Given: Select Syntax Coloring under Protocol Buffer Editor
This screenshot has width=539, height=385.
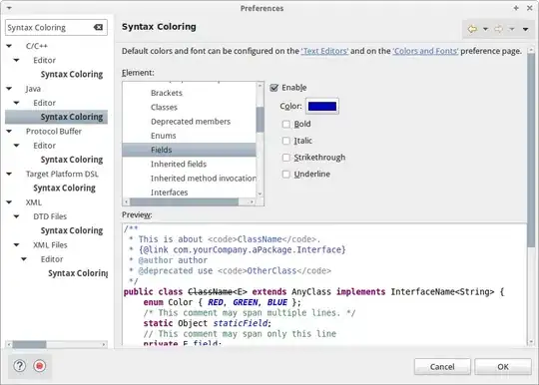Looking at the screenshot, I should point(72,160).
